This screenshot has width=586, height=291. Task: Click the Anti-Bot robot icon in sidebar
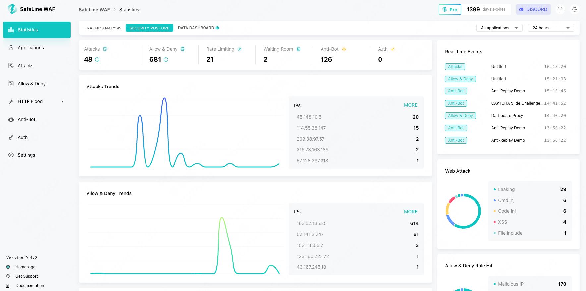pyautogui.click(x=11, y=119)
